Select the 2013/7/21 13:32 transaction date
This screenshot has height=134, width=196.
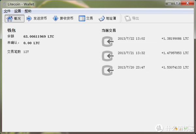131,53
